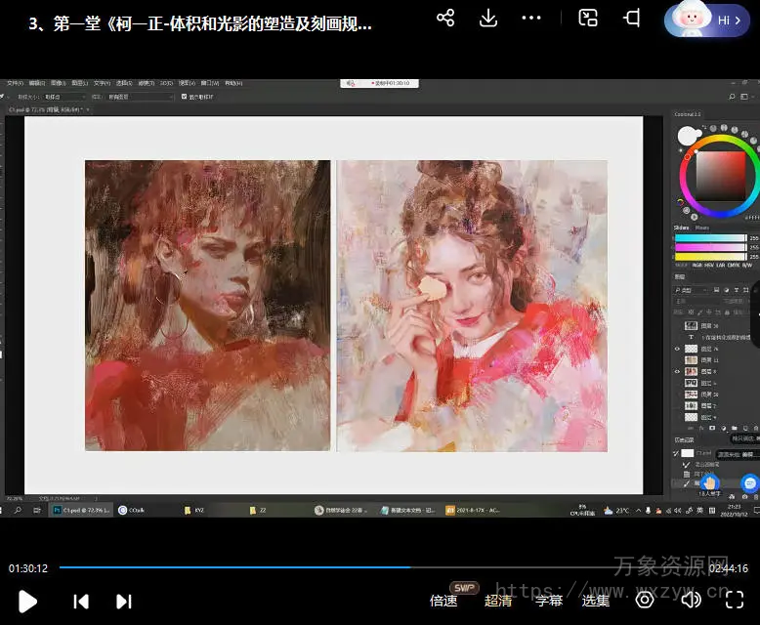
Task: Open the 选集 episode list
Action: (x=596, y=601)
